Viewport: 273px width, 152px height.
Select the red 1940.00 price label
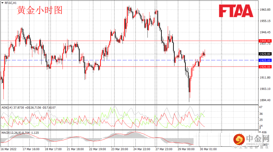[x=265, y=41]
